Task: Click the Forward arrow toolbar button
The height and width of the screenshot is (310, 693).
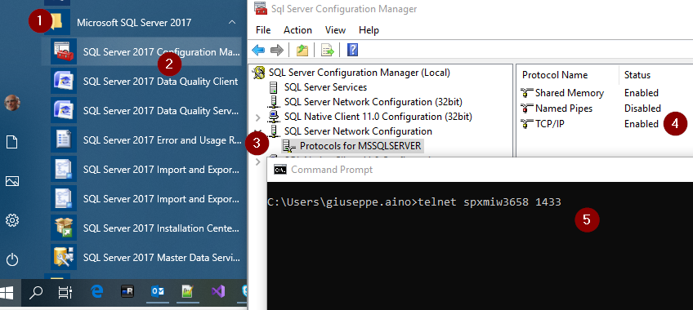Action: tap(277, 51)
